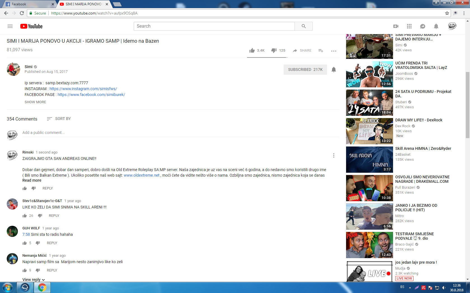Image resolution: width=470 pixels, height=293 pixels.
Task: Open the upload video camera icon
Action: point(396,26)
